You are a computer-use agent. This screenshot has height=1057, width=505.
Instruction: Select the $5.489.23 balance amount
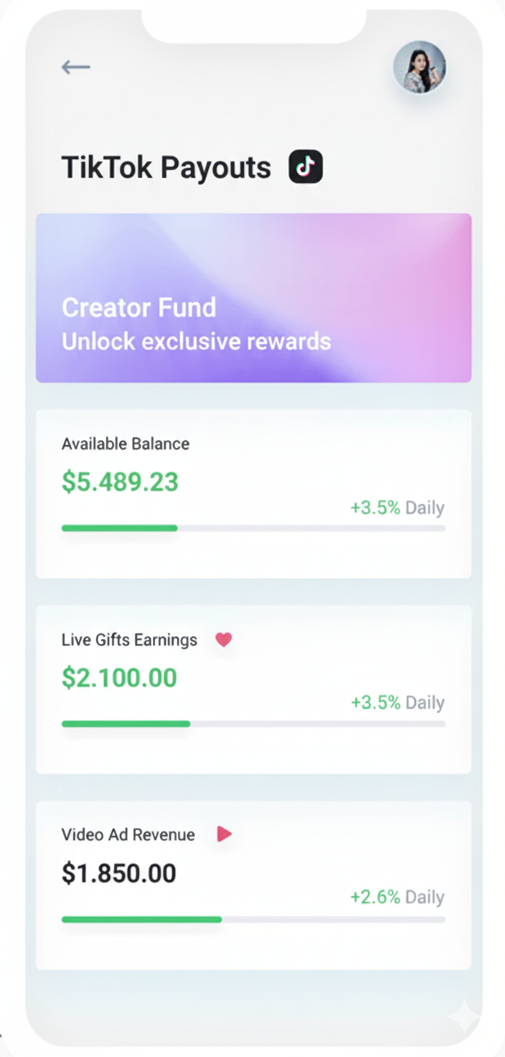(x=120, y=483)
